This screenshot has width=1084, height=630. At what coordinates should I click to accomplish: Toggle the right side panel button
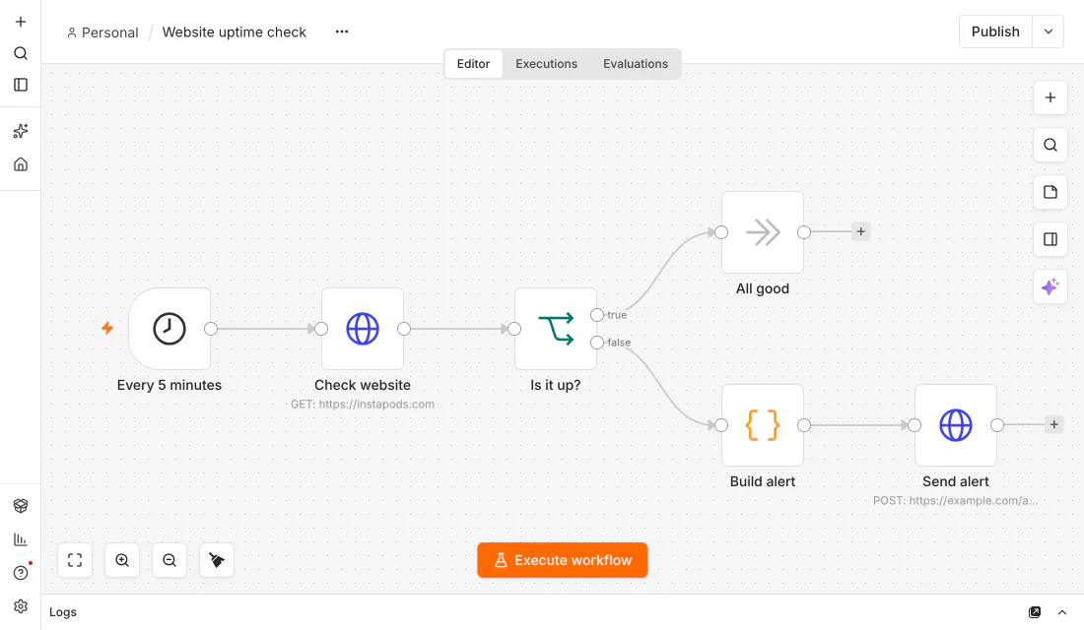coord(1050,239)
